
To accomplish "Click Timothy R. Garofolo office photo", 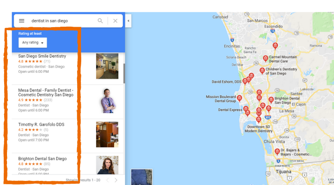I will [107, 134].
